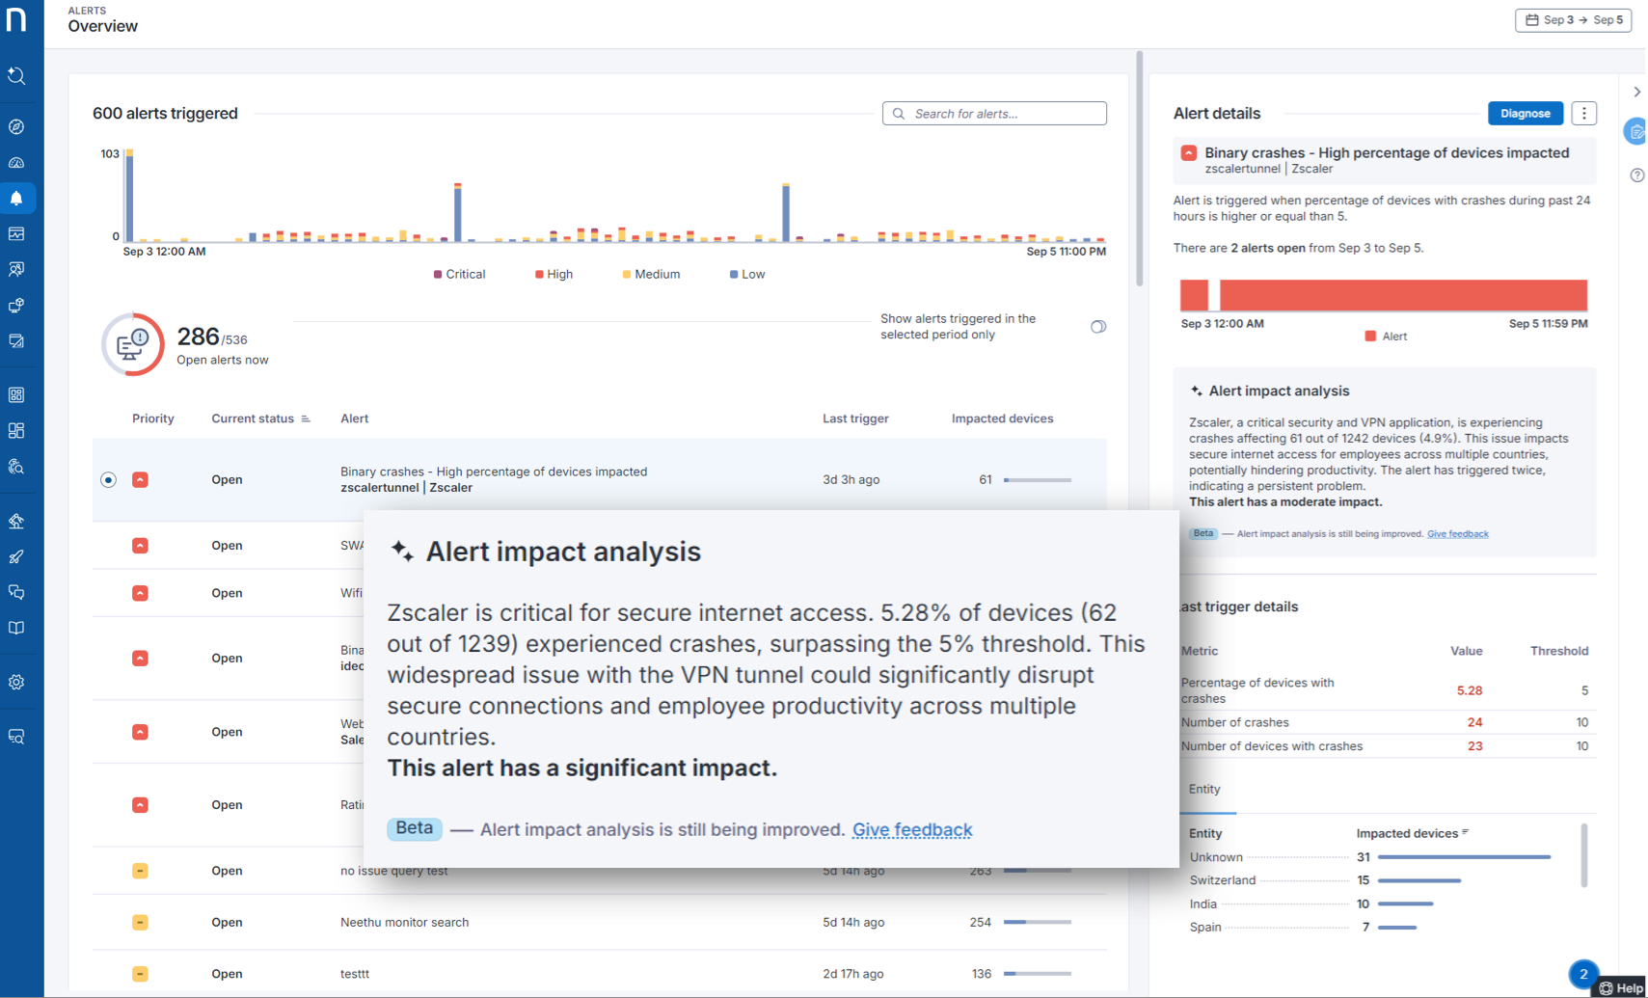Toggle show alerts triggered in selected period

[1097, 327]
